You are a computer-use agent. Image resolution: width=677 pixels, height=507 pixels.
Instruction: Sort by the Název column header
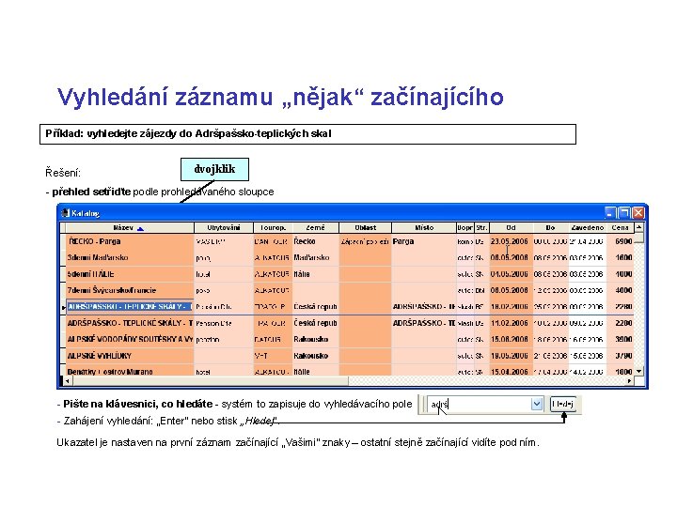click(128, 227)
